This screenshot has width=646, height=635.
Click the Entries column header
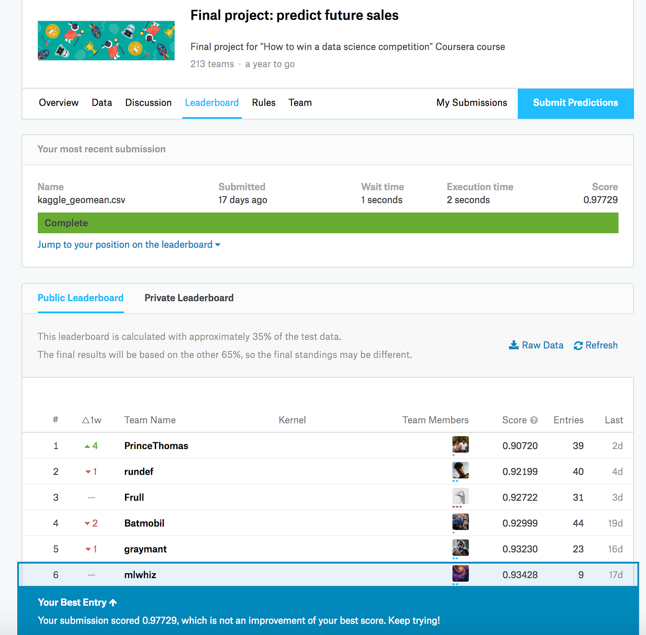pos(569,420)
